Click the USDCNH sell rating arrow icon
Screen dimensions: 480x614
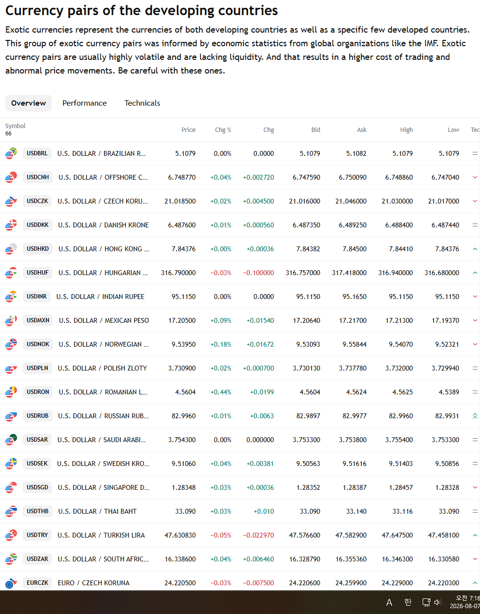point(475,177)
